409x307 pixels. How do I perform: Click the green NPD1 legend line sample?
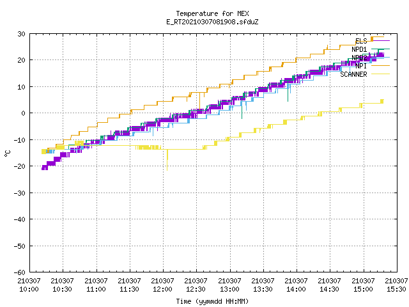(380, 49)
